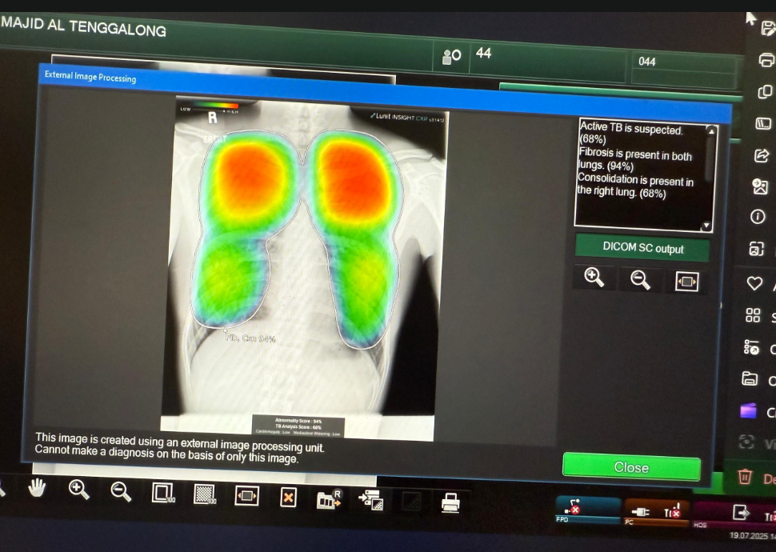The height and width of the screenshot is (552, 776).
Task: Toggle the PC connection status button
Action: 656,511
